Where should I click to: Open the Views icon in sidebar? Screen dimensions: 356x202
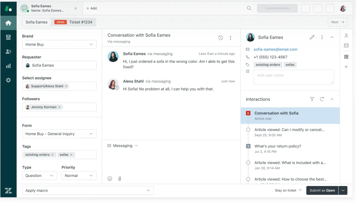8,37
